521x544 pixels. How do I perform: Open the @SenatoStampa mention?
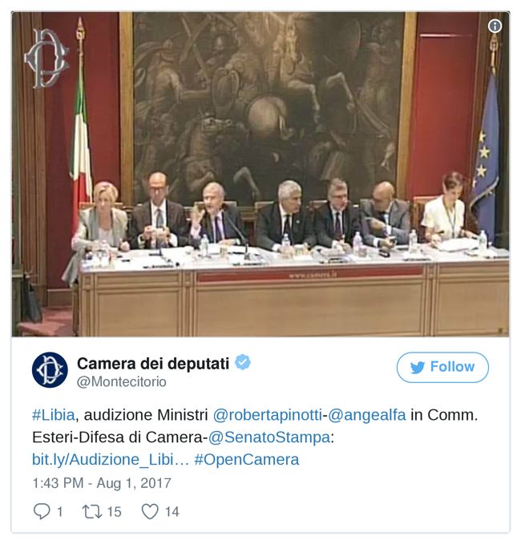269,437
